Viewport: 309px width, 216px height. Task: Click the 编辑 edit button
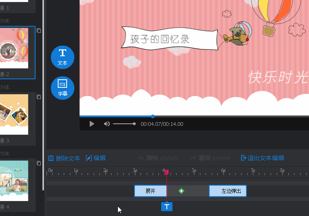(x=96, y=158)
